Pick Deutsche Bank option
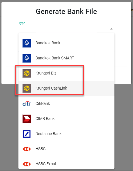The height and width of the screenshot is (171, 133). [66, 134]
